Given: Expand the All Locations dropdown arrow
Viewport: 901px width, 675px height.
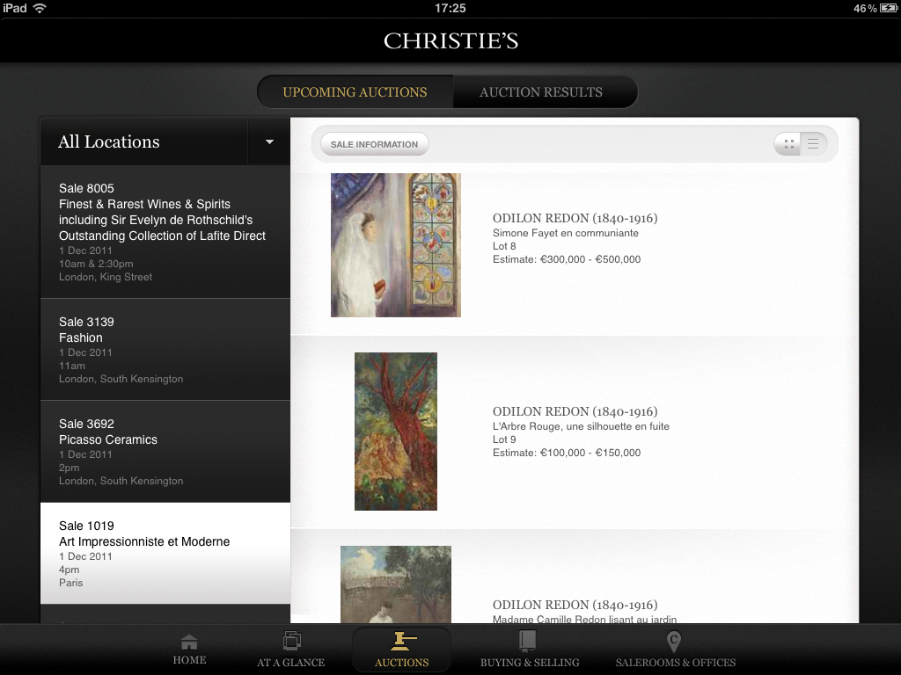Looking at the screenshot, I should [x=269, y=142].
